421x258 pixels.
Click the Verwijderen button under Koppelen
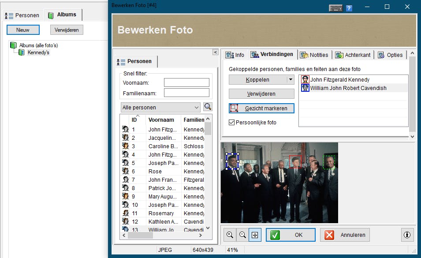coord(261,93)
